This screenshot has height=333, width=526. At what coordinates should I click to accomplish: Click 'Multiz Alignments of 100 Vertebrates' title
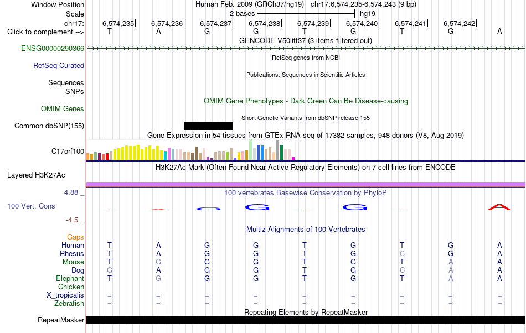[x=306, y=230]
